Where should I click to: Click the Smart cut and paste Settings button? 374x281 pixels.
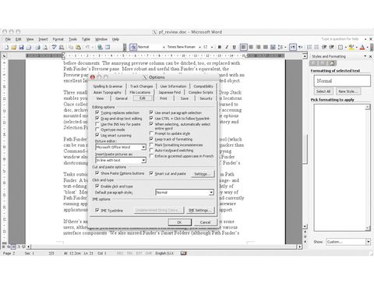203,174
